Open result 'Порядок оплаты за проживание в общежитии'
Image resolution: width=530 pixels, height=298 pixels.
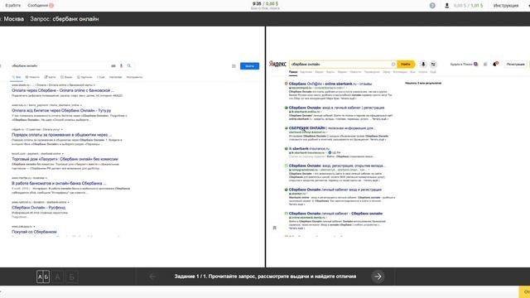[61, 135]
